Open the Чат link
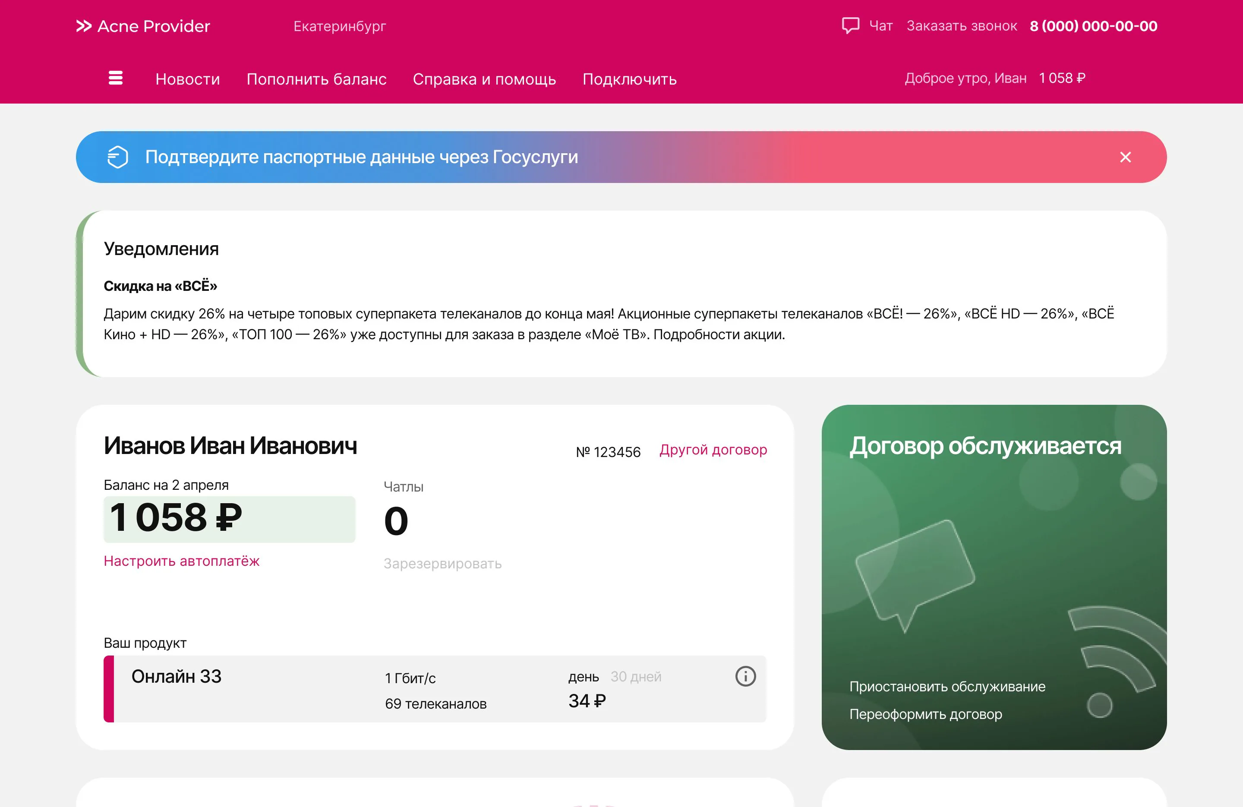This screenshot has width=1243, height=807. click(x=880, y=25)
